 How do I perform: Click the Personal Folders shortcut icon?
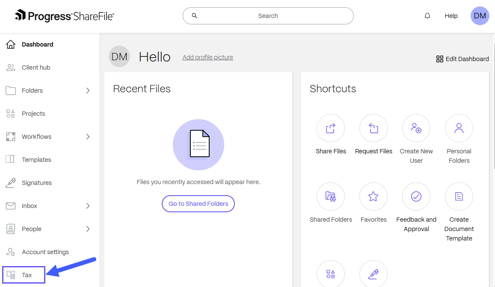(459, 128)
